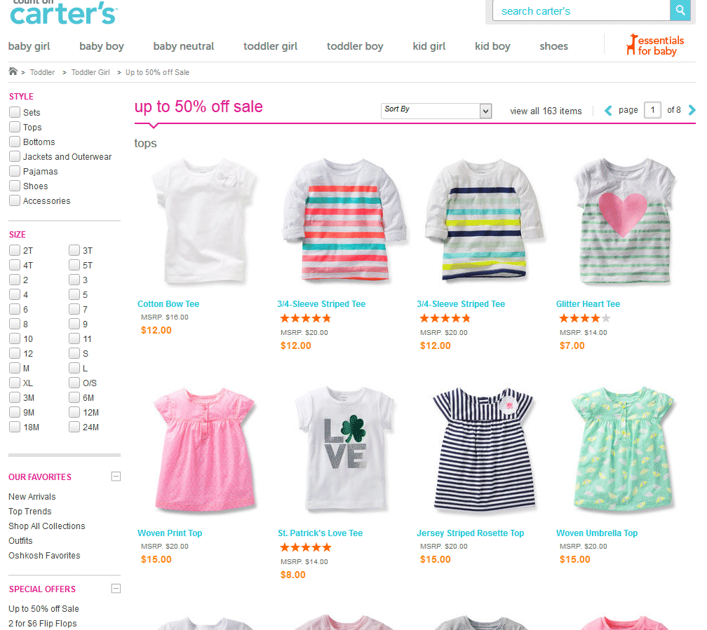The height and width of the screenshot is (630, 707).
Task: Click the search magnifier icon
Action: click(680, 11)
